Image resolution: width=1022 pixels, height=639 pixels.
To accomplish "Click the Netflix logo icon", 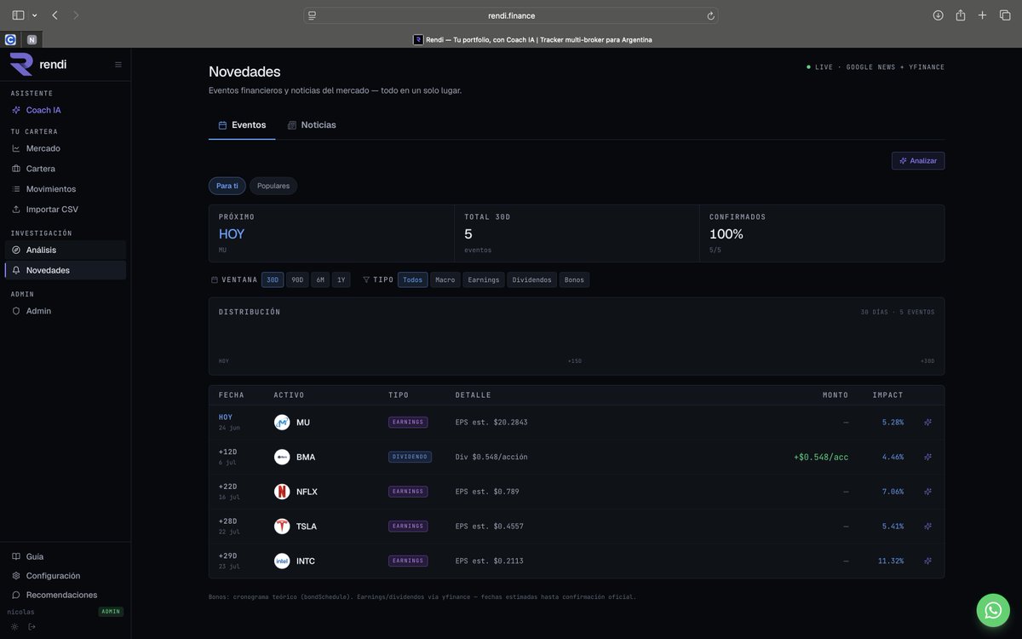I will pos(282,492).
